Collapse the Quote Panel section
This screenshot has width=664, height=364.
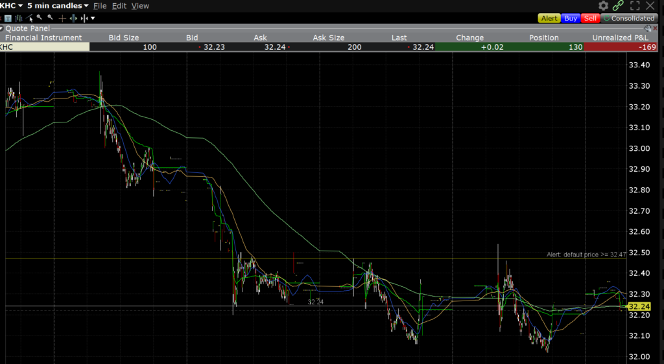point(3,28)
